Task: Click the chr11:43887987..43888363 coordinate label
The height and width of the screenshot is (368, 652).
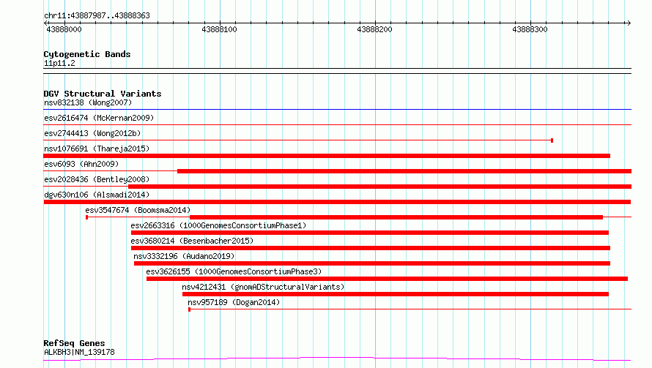Action: click(x=97, y=16)
